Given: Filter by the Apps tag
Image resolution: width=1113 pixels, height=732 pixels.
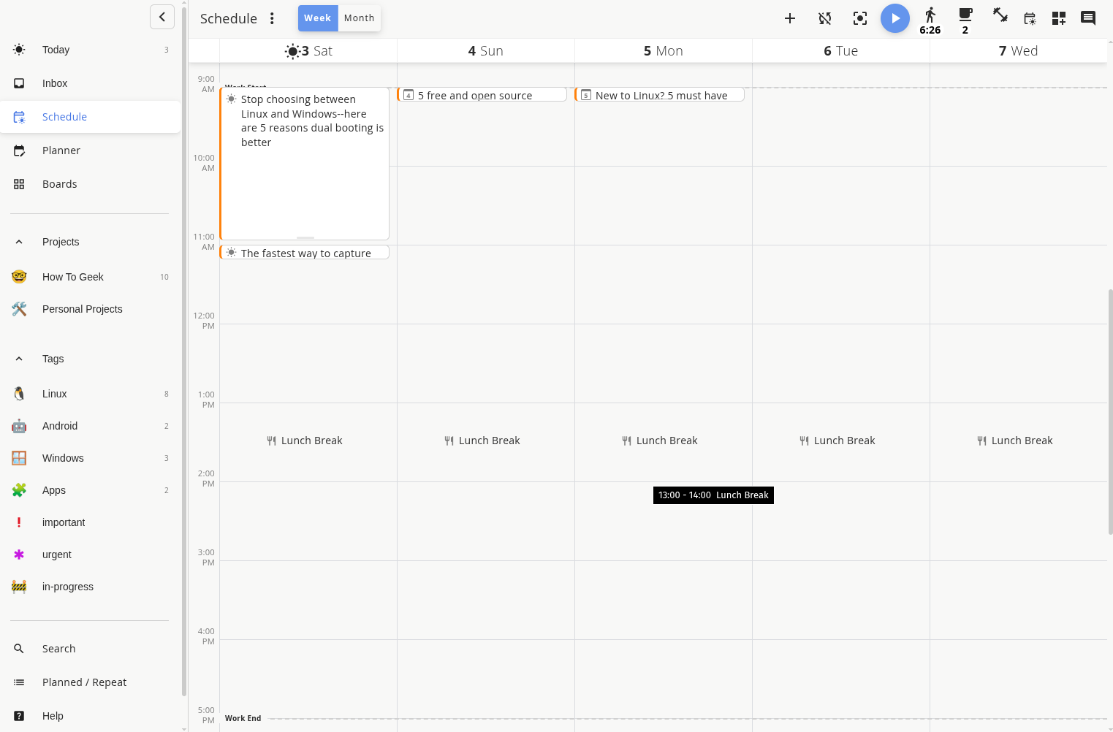Looking at the screenshot, I should [91, 490].
